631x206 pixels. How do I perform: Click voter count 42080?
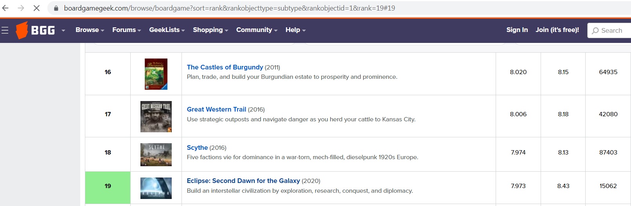608,114
